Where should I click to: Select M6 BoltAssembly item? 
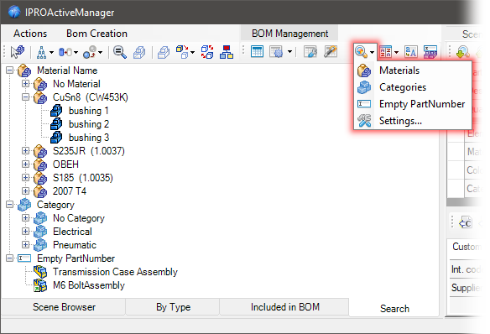tap(89, 285)
